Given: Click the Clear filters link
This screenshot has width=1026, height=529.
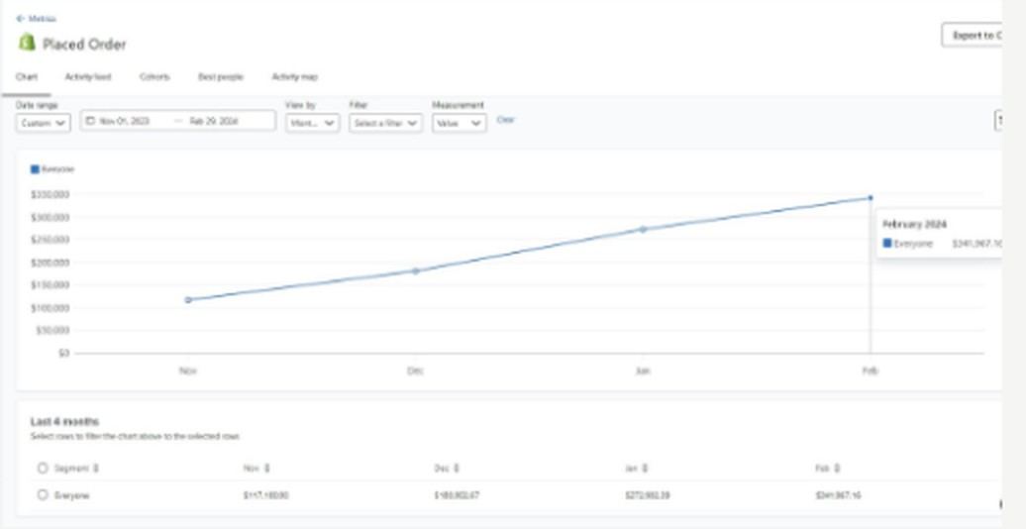Looking at the screenshot, I should (506, 120).
